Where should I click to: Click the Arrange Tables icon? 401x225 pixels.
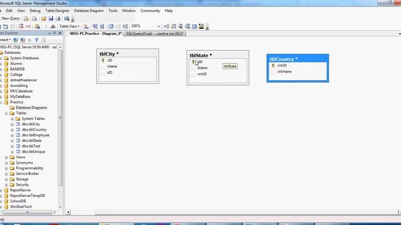(x=125, y=26)
